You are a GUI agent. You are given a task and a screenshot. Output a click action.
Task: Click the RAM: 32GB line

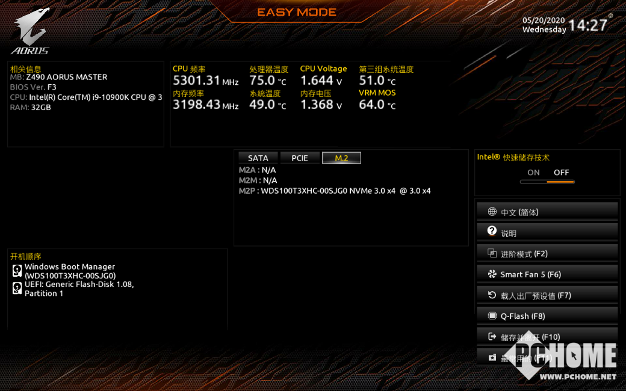30,107
